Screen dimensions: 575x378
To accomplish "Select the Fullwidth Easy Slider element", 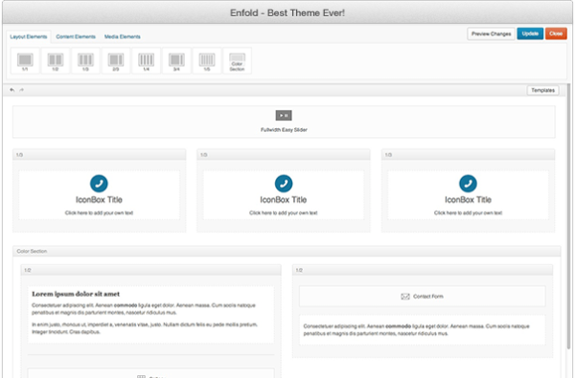I will [284, 122].
